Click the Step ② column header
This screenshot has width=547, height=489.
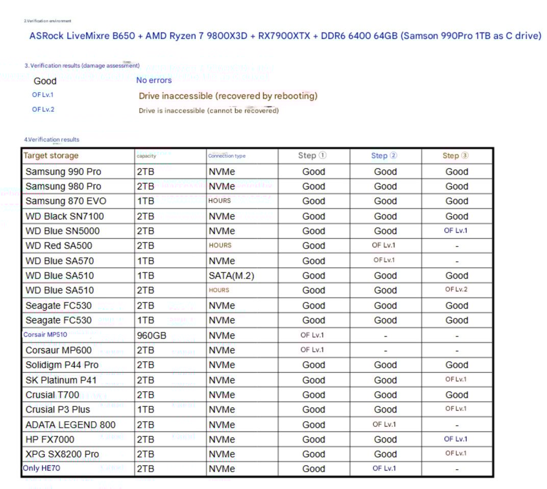(384, 156)
